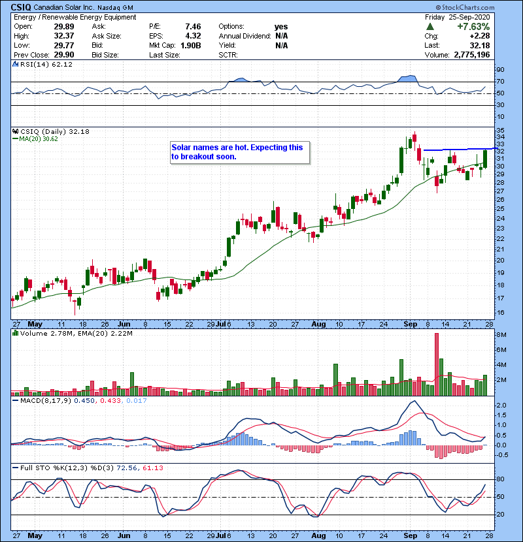This screenshot has height=542, width=523.
Task: Click the candlestick icon beside CSIQ (Daily)
Action: pos(15,131)
